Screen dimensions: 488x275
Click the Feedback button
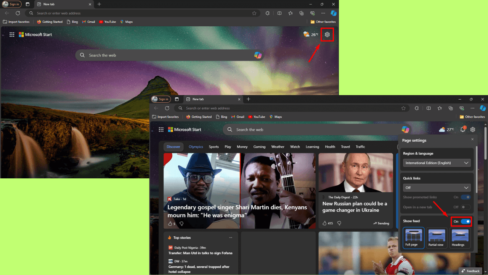click(x=470, y=271)
